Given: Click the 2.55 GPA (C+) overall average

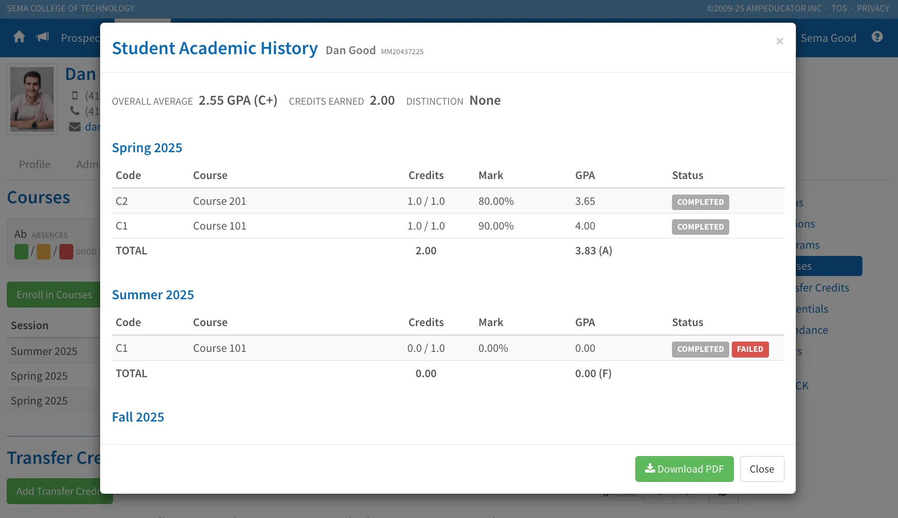Looking at the screenshot, I should click(238, 100).
